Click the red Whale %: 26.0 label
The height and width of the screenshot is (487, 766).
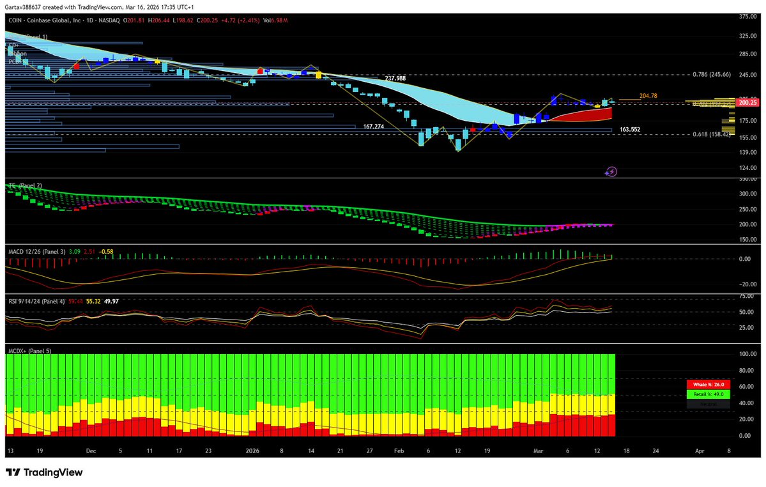pyautogui.click(x=709, y=384)
